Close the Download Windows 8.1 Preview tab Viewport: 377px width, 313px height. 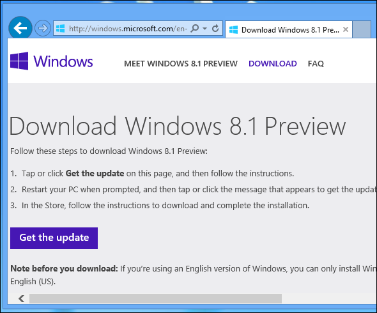click(346, 29)
